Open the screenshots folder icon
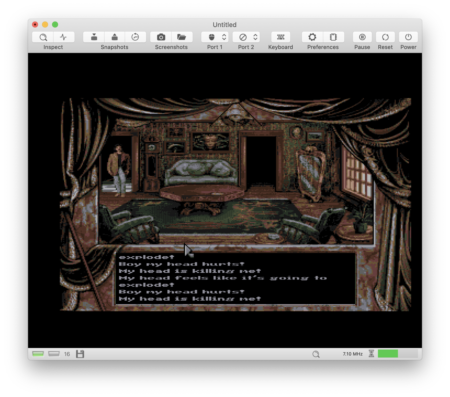The width and height of the screenshot is (450, 397). (182, 37)
